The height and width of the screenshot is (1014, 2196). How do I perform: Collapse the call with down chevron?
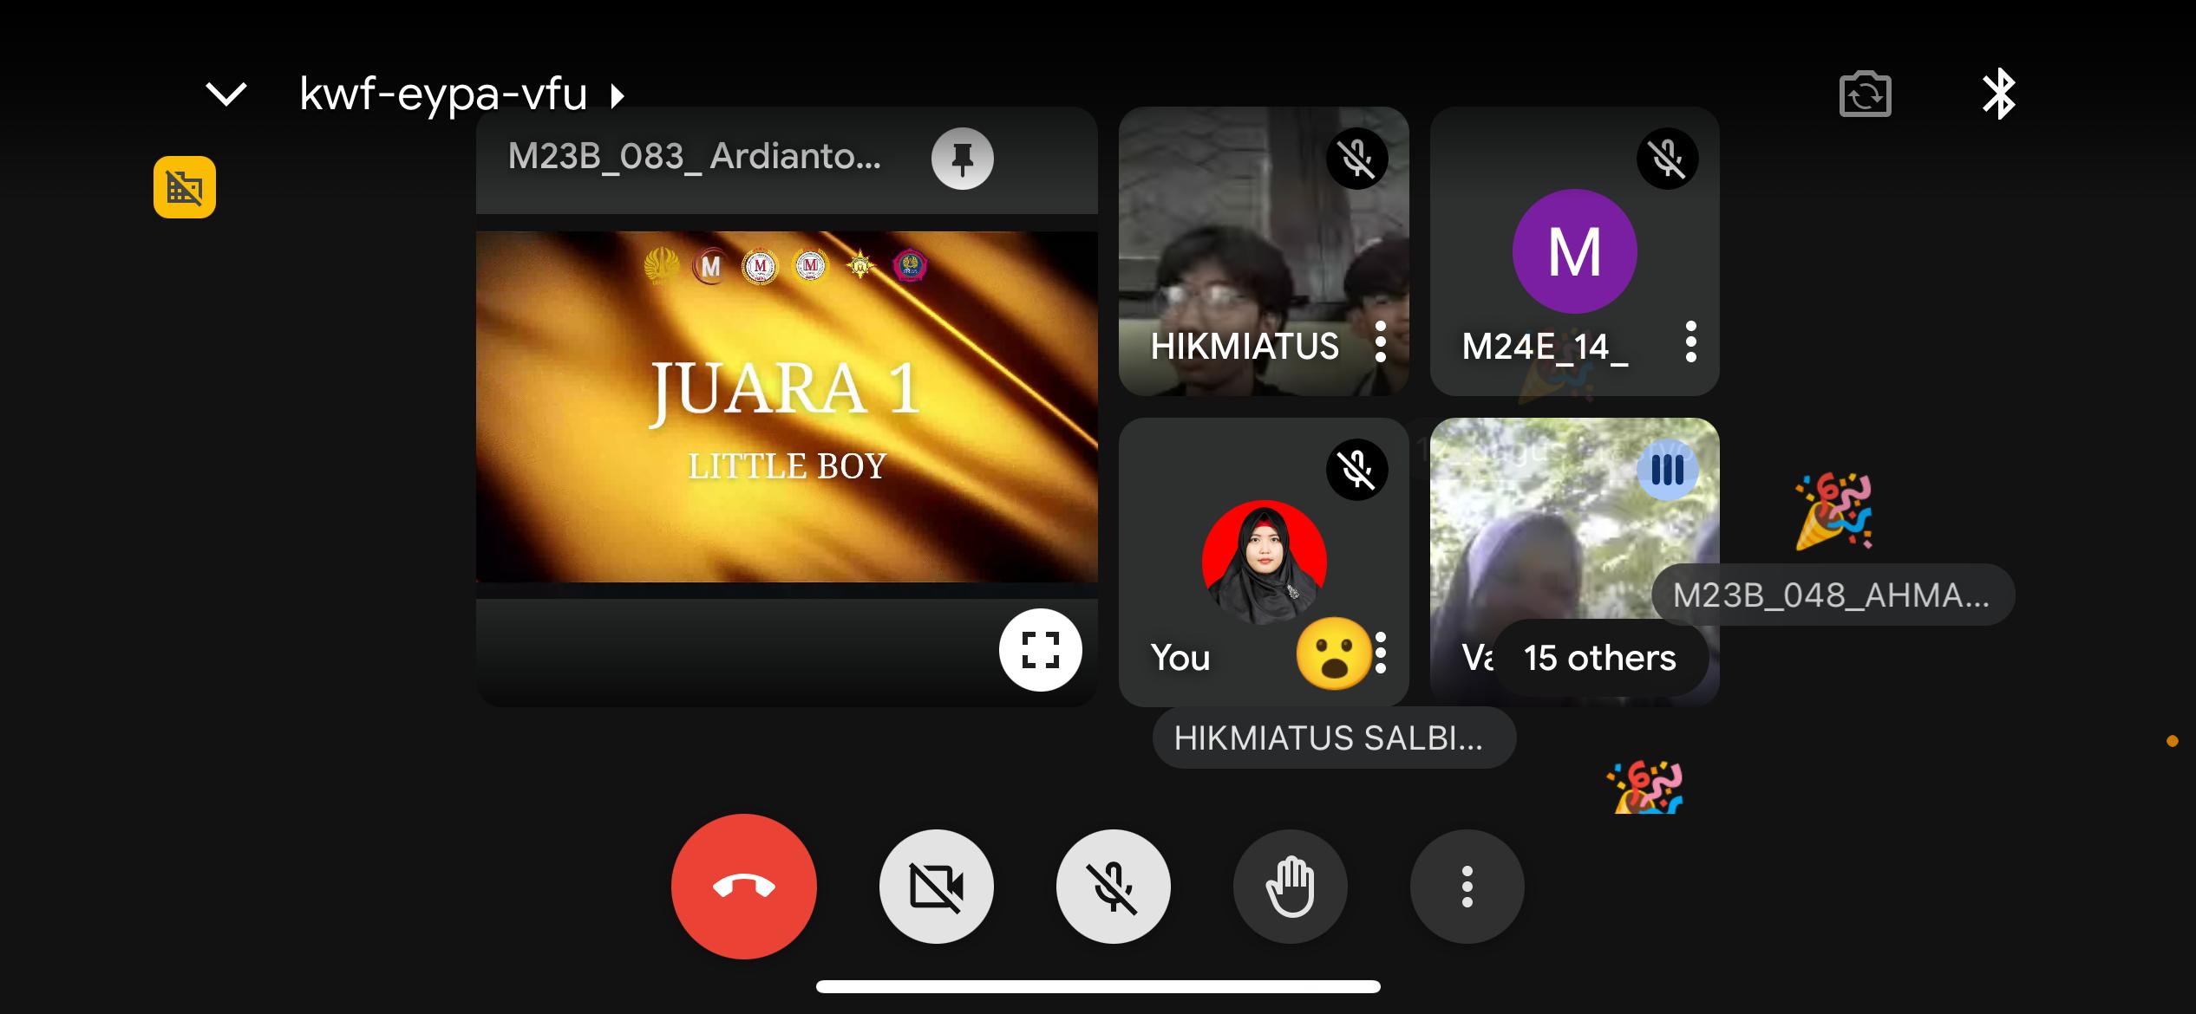tap(226, 94)
